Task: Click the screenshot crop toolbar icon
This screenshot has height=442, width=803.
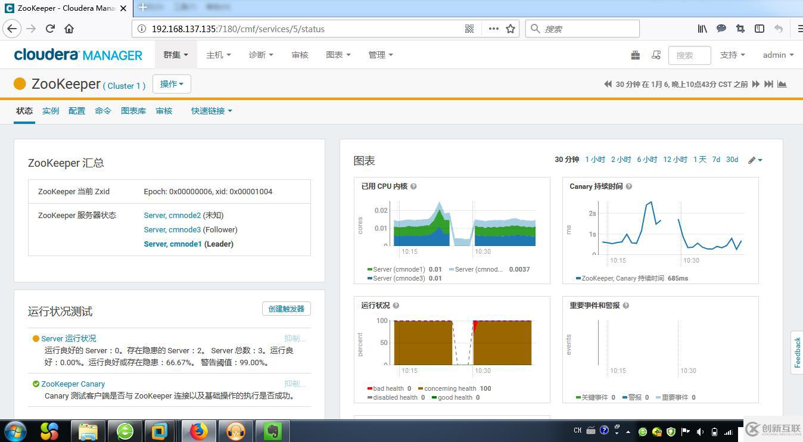Action: click(740, 29)
